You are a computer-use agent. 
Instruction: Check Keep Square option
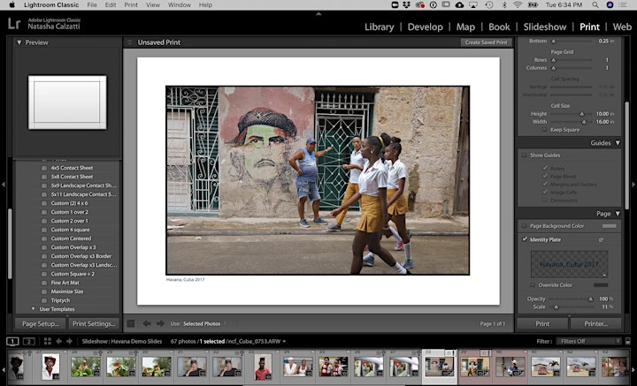pyautogui.click(x=545, y=130)
